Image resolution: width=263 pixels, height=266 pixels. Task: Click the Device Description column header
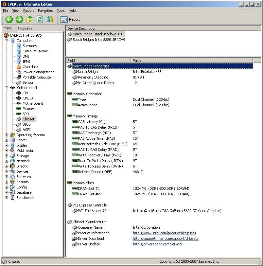[162, 28]
